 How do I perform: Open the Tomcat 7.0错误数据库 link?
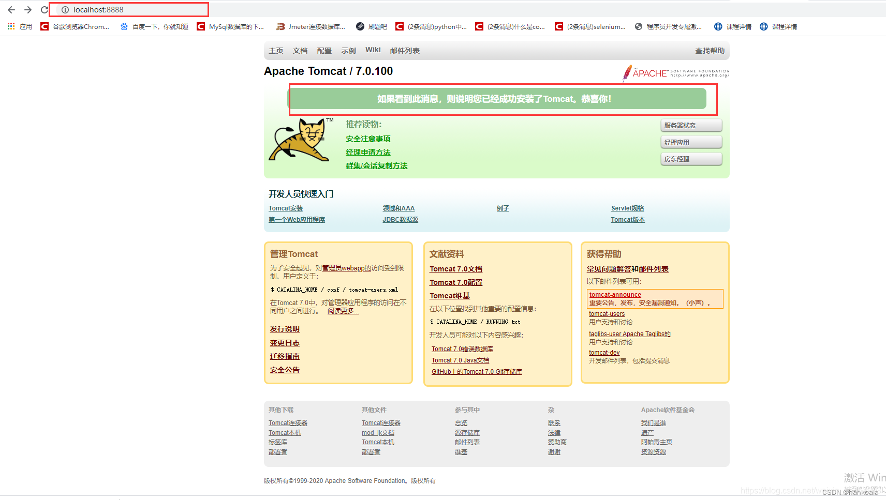[x=462, y=349]
